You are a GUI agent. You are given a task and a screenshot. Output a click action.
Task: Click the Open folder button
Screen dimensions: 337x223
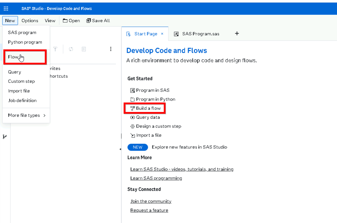71,21
